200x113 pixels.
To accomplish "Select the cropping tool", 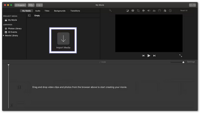I will coord(138,11).
